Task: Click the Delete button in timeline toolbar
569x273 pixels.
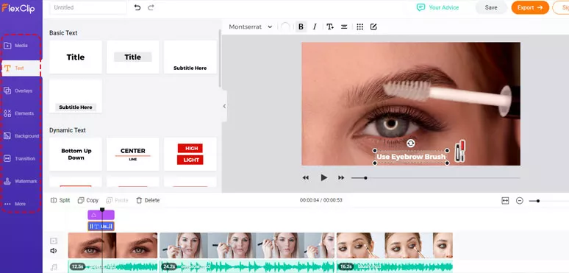Action: (x=148, y=200)
